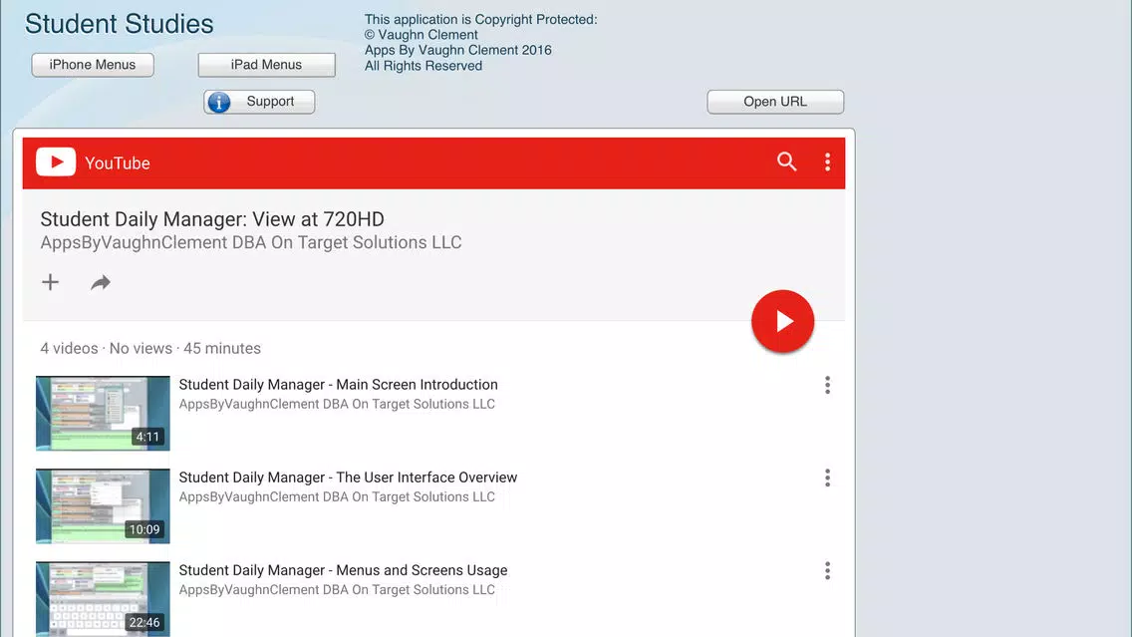Play all videos with red play button
Screen dimensions: 1132x637
pos(782,321)
